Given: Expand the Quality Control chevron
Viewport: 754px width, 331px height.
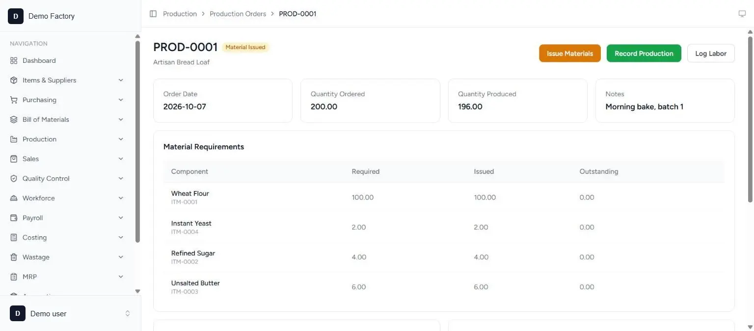Looking at the screenshot, I should coord(121,178).
